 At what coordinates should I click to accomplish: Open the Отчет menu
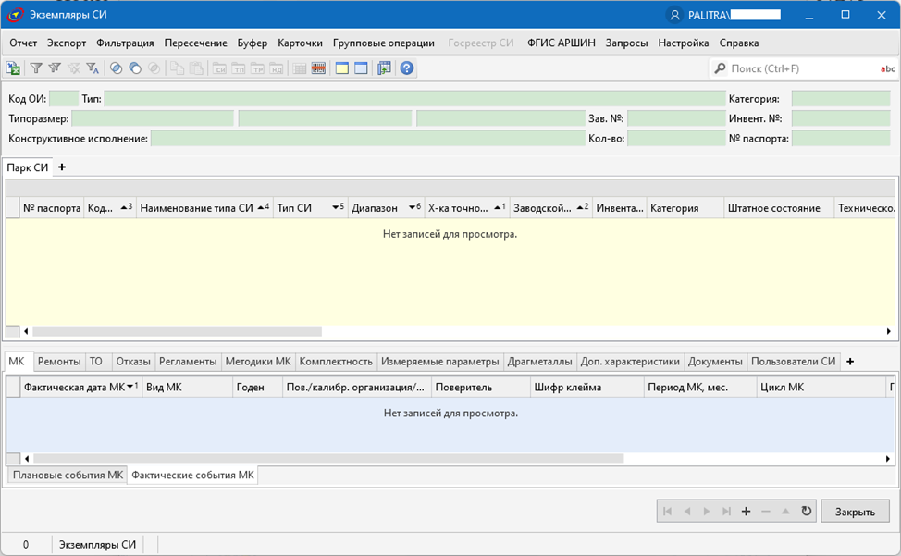click(x=23, y=43)
